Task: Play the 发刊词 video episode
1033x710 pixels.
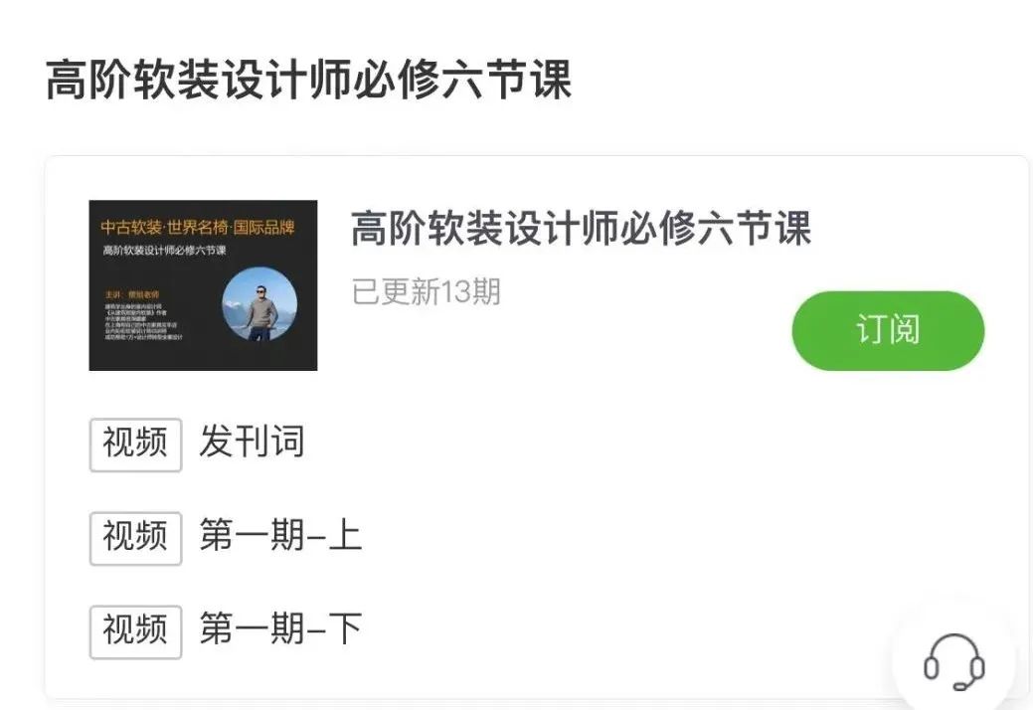Action: [x=252, y=442]
